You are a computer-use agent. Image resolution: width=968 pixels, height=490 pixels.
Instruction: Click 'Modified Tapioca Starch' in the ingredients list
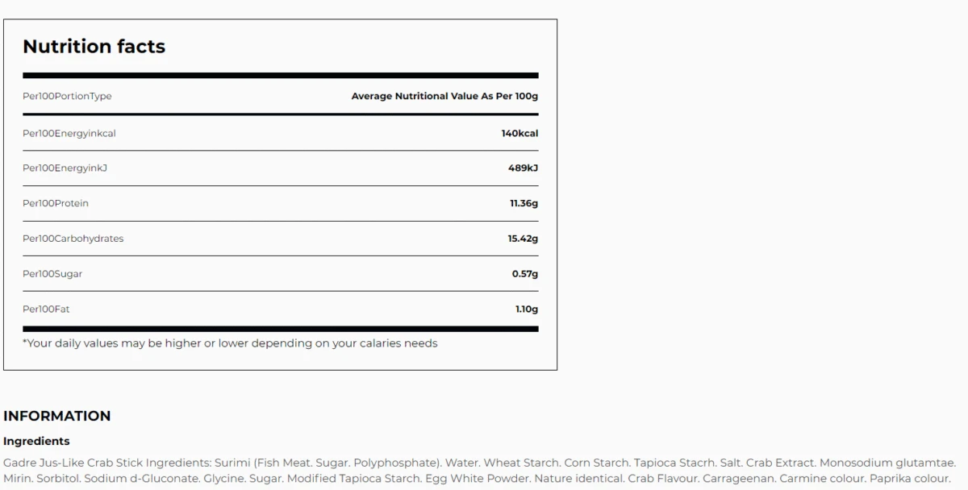tap(353, 479)
